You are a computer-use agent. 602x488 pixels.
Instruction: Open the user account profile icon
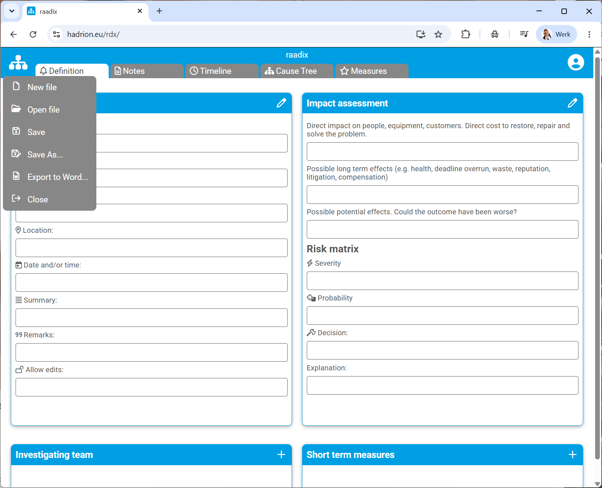pos(576,62)
